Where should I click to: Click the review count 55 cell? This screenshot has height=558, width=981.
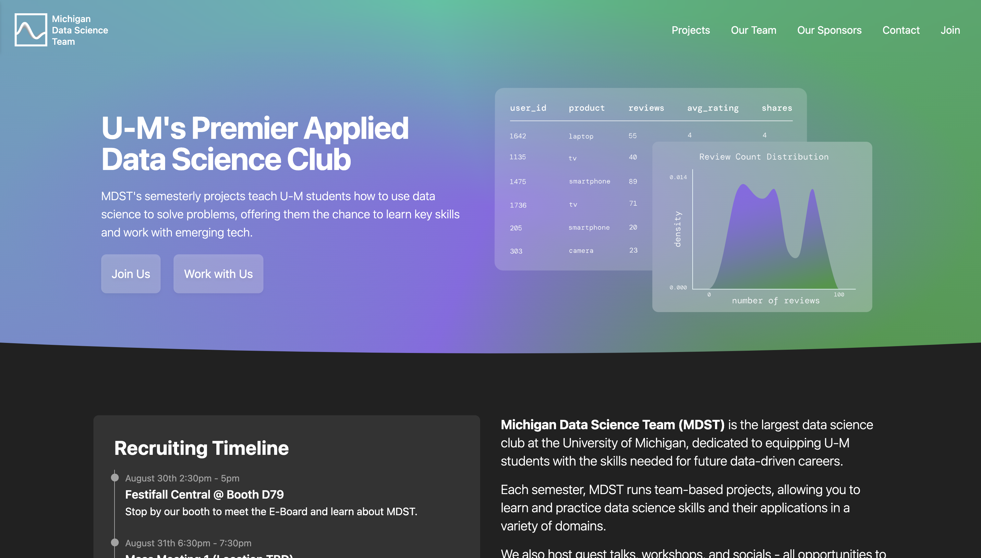click(633, 136)
